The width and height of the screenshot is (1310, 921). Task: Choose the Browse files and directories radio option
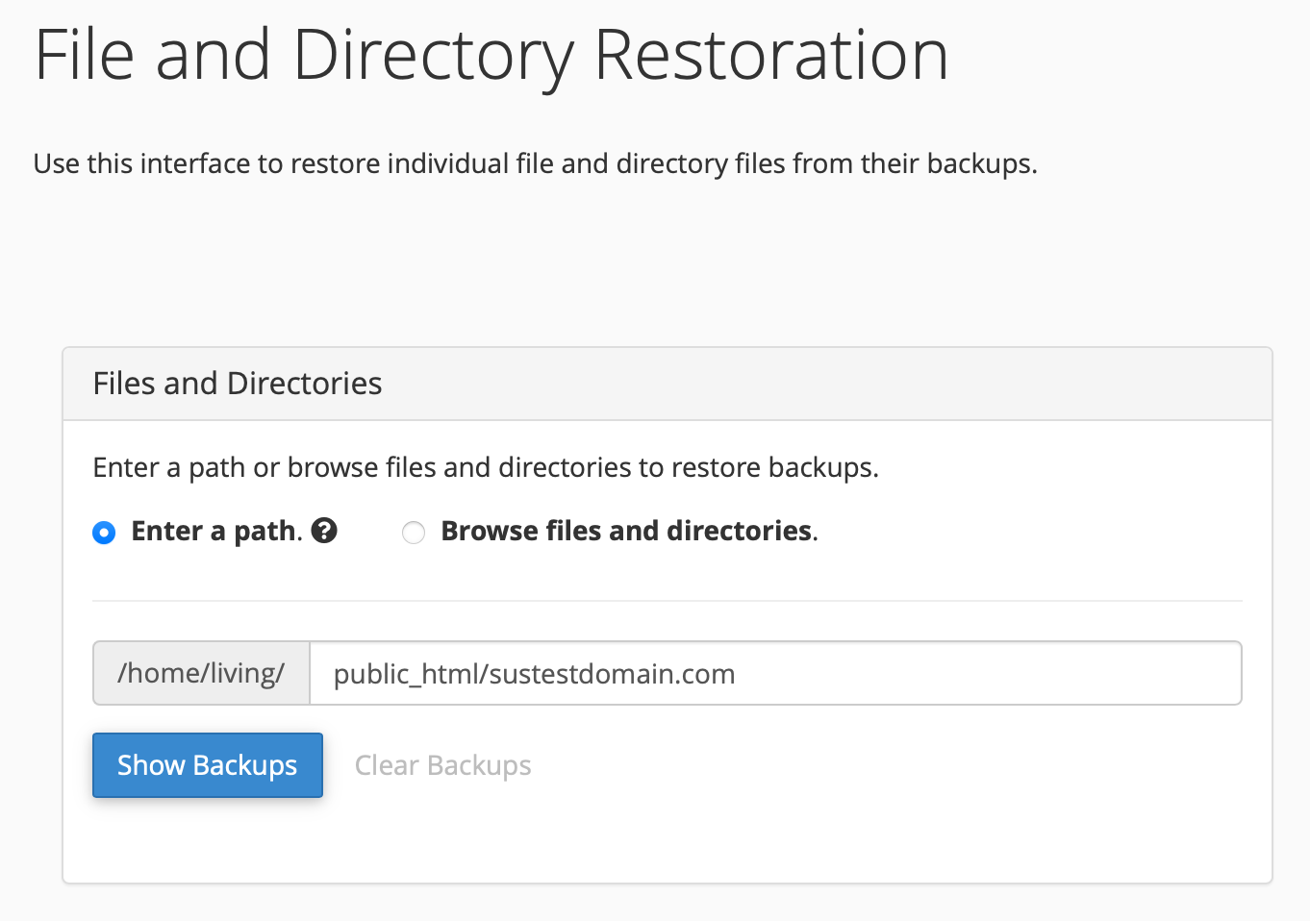coord(414,533)
